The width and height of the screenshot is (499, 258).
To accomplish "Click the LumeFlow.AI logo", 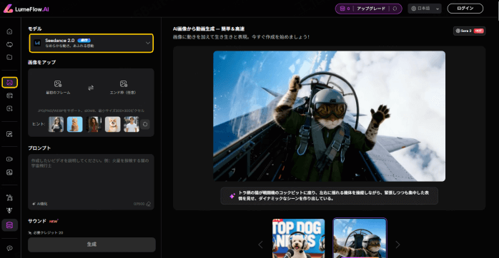I will [26, 9].
